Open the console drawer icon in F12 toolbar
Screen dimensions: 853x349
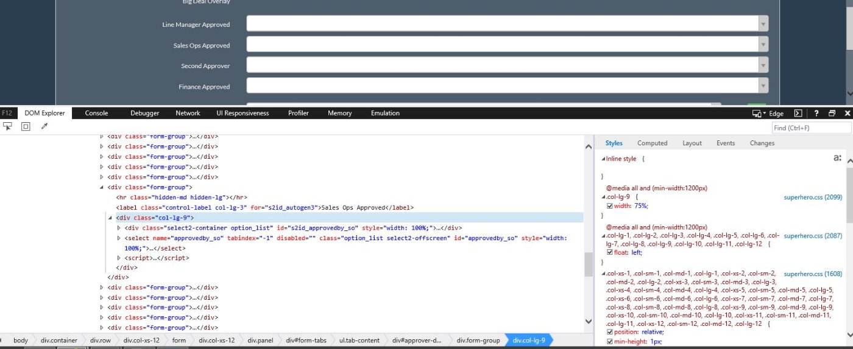[798, 113]
